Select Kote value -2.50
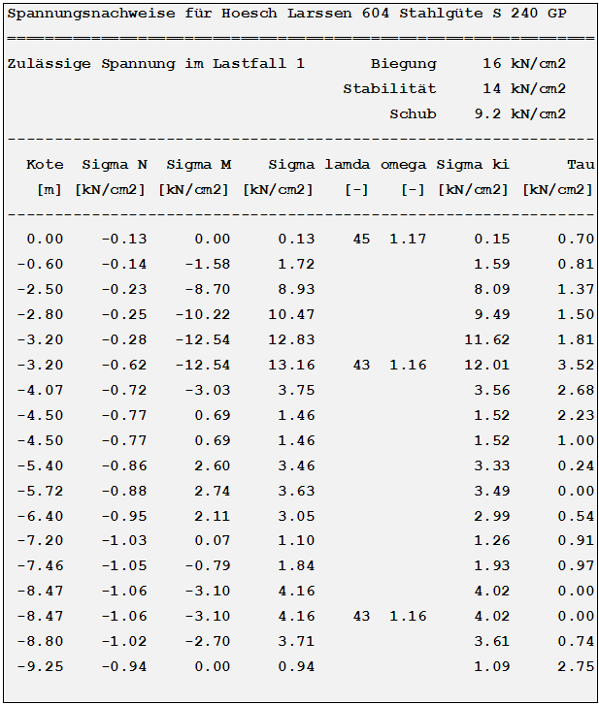The width and height of the screenshot is (599, 705). [x=40, y=289]
